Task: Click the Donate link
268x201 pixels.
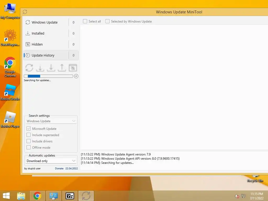Action: pos(59,168)
